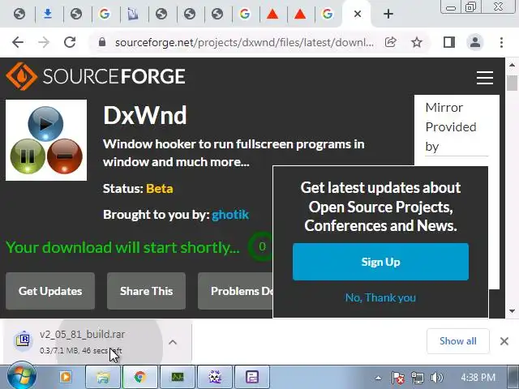Switch to the tab with the document file icon
The image size is (519, 389).
pyautogui.click(x=133, y=14)
